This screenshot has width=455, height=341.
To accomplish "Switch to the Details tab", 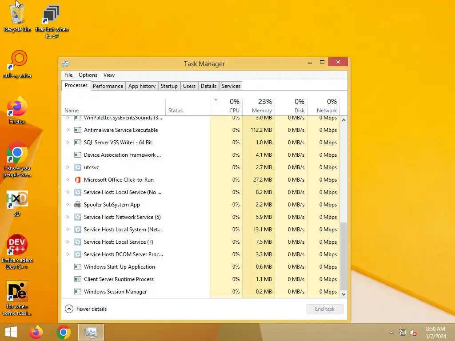I will point(209,86).
